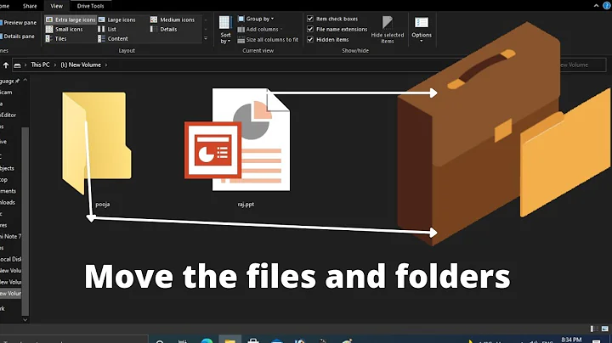Click the sidebar scrollbar down arrow

tap(25, 320)
